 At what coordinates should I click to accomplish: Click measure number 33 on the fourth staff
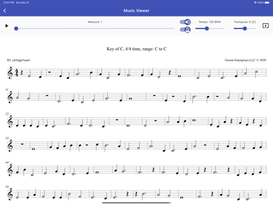point(7,138)
